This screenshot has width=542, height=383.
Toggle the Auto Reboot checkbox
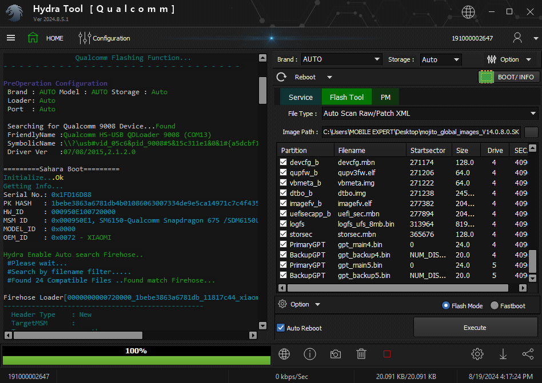pyautogui.click(x=281, y=328)
